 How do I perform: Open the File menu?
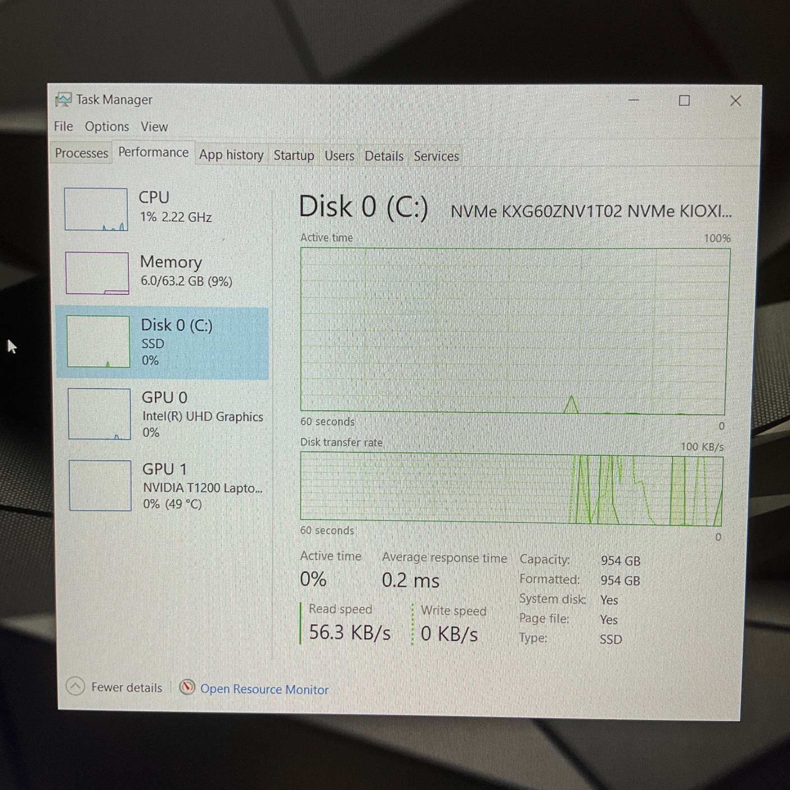coord(63,126)
